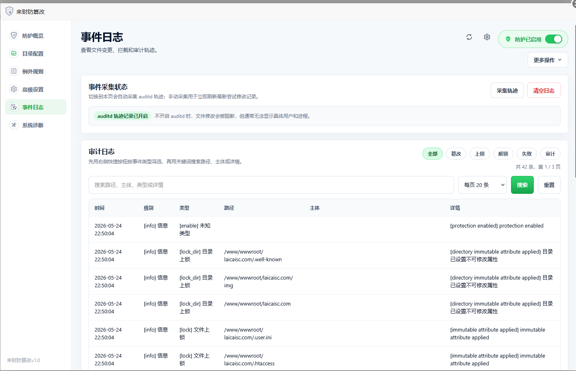The height and width of the screenshot is (371, 576).
Task: Click the 级别 column header
Action: click(149, 208)
